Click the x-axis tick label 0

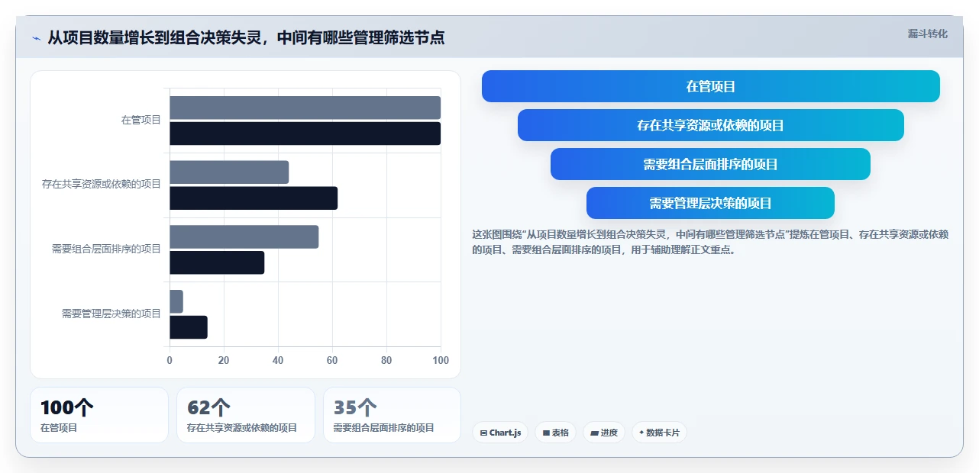pos(170,360)
